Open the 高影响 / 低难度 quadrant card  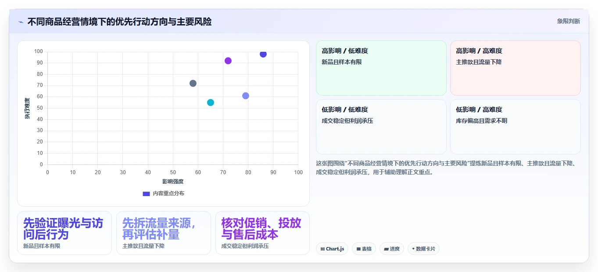[x=381, y=68]
